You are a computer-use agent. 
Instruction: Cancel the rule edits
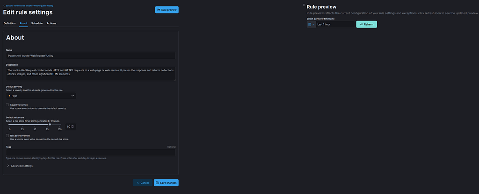click(x=142, y=183)
